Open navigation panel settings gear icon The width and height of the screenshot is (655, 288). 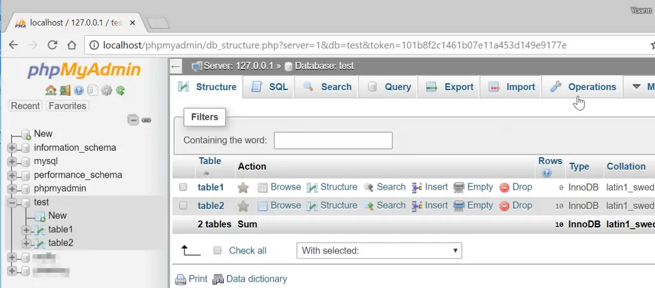[x=106, y=90]
